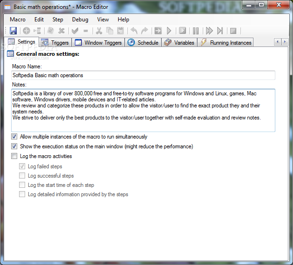The height and width of the screenshot is (265, 293).
Task: Click the edit step icon in toolbar
Action: (50, 31)
